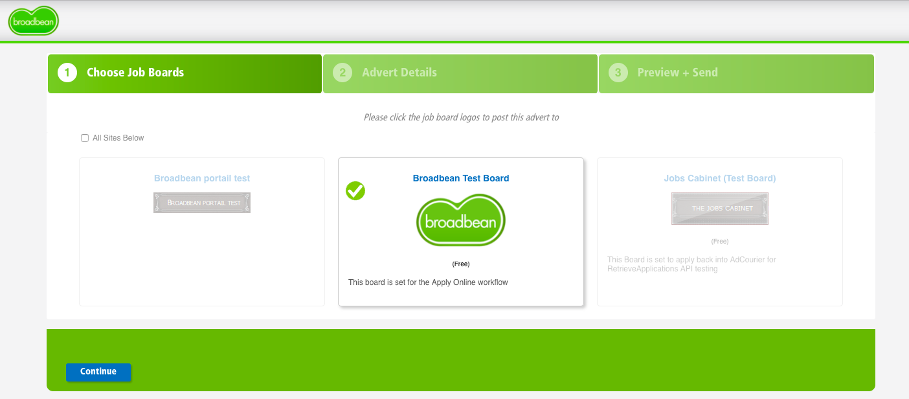Select the green broadbean logo on Test Board
Screen dimensions: 909x399
coord(460,221)
